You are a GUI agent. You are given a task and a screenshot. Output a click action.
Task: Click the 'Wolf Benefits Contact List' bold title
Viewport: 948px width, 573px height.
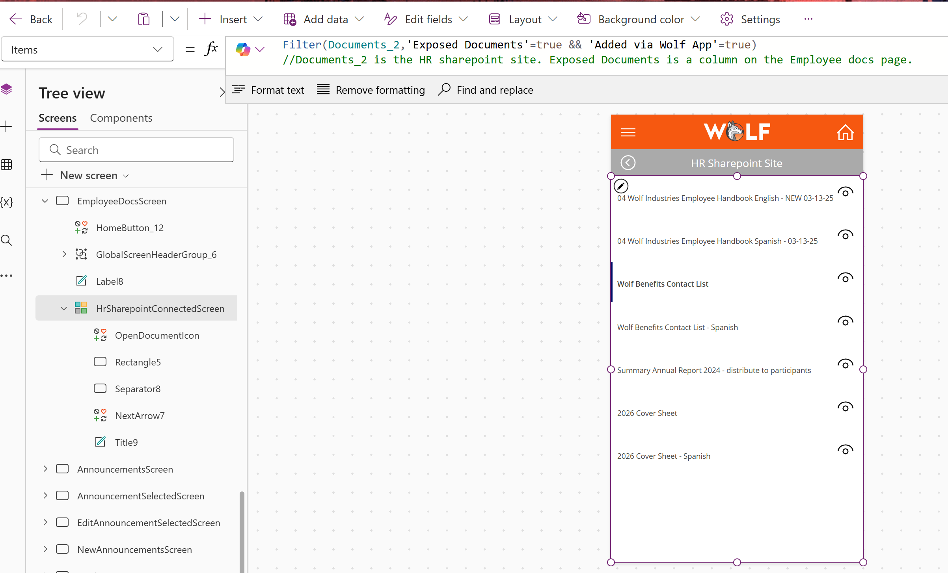tap(663, 284)
